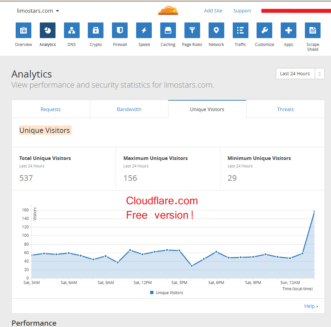Screen dimensions: 331x327
Task: Open the DNS settings icon
Action: pos(72,30)
